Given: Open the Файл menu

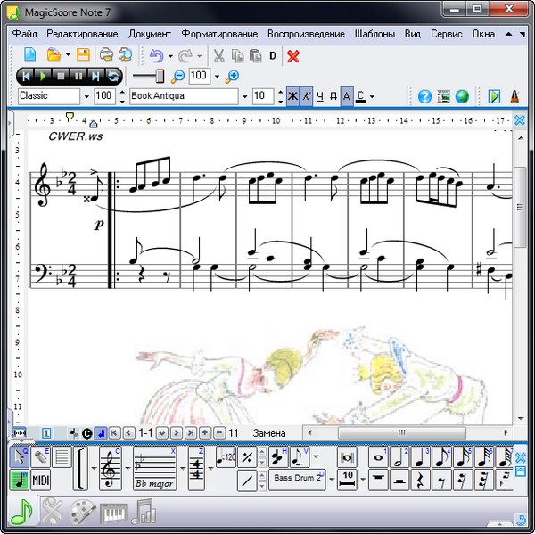Looking at the screenshot, I should [24, 34].
